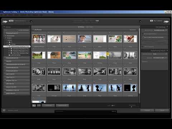The height and width of the screenshot is (129, 172).
Task: Collapse the Source panel header triangle
Action: tap(4, 27)
